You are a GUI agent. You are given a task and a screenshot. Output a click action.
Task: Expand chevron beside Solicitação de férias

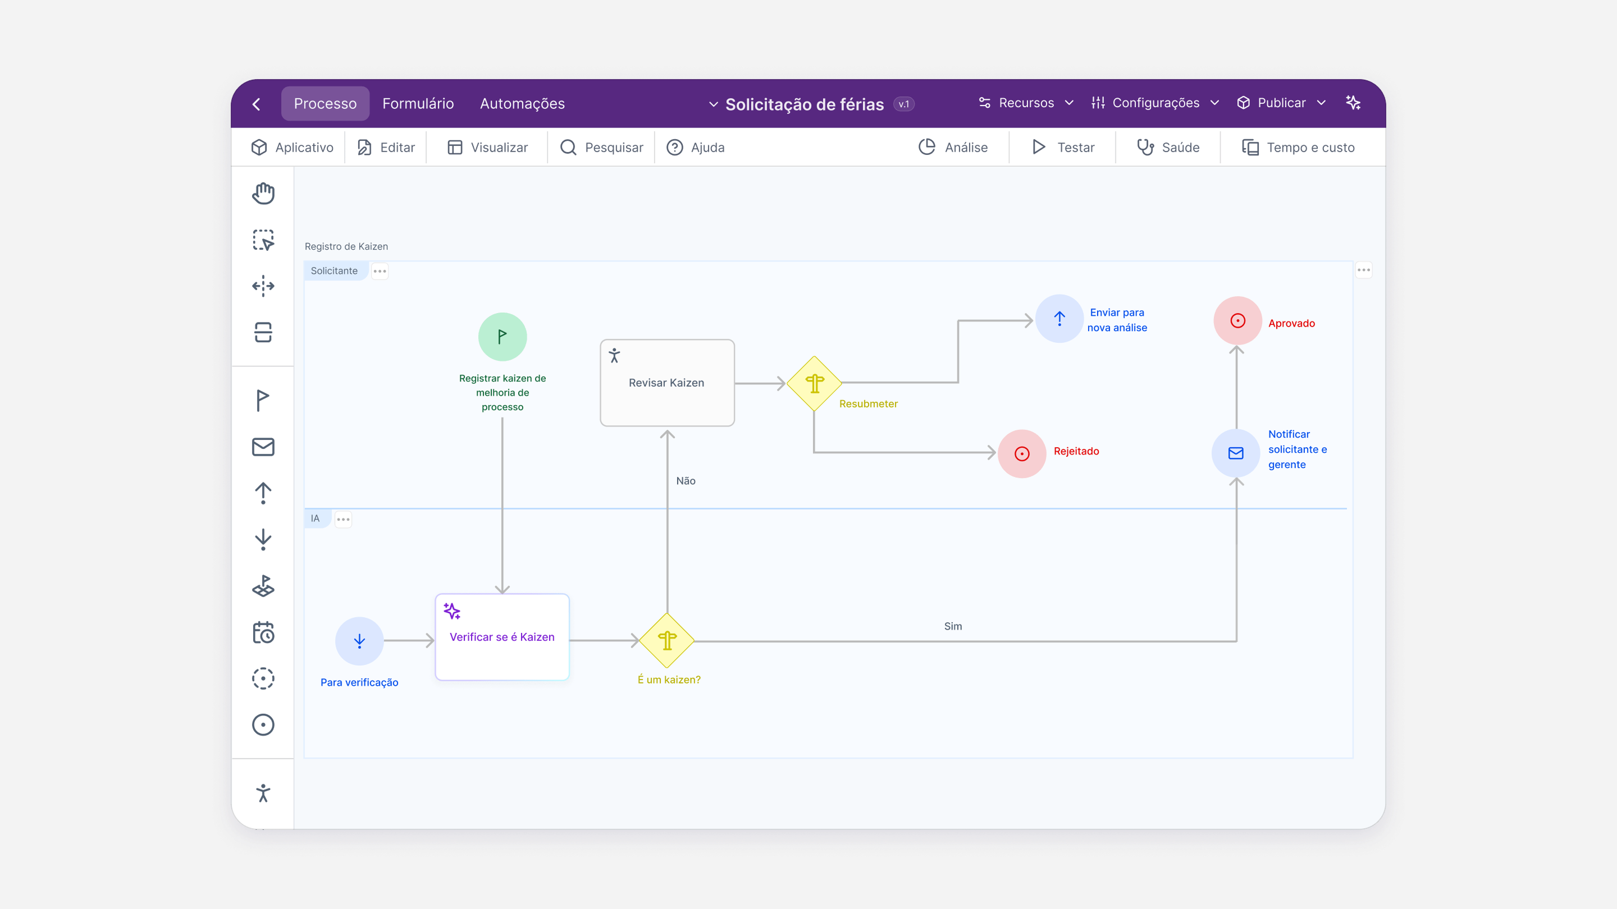713,104
